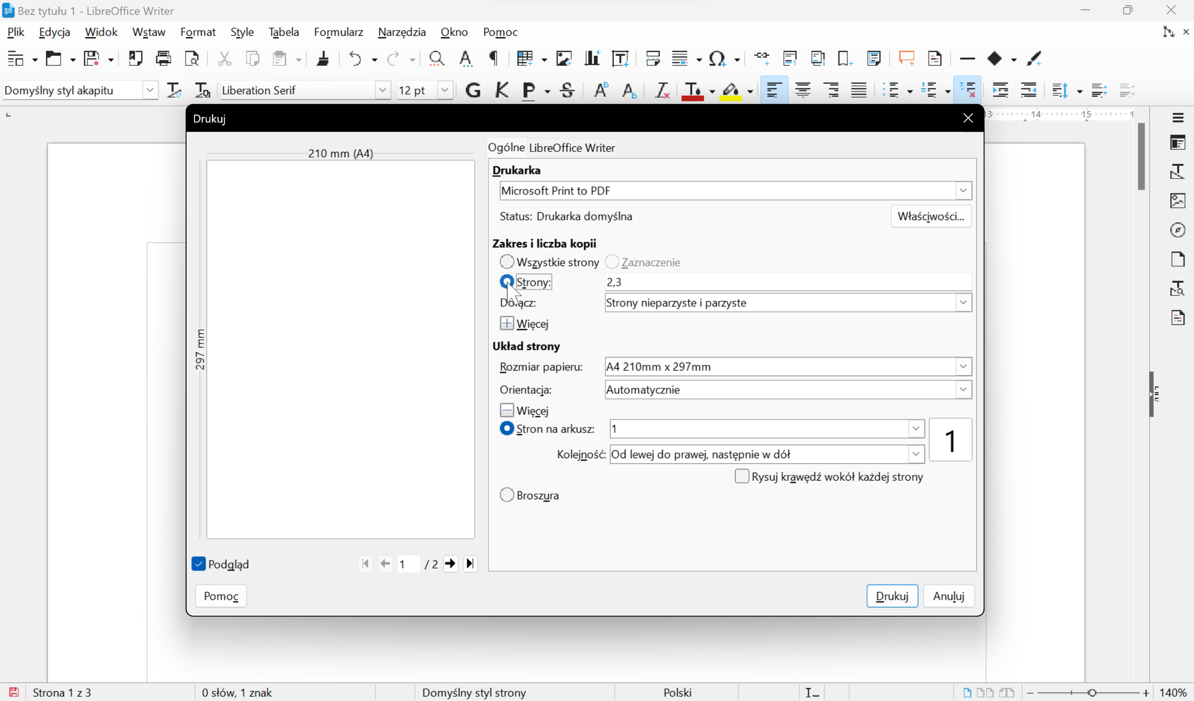Viewport: 1194px width, 701px height.
Task: Open Find and Replace magnifier icon
Action: [x=437, y=58]
